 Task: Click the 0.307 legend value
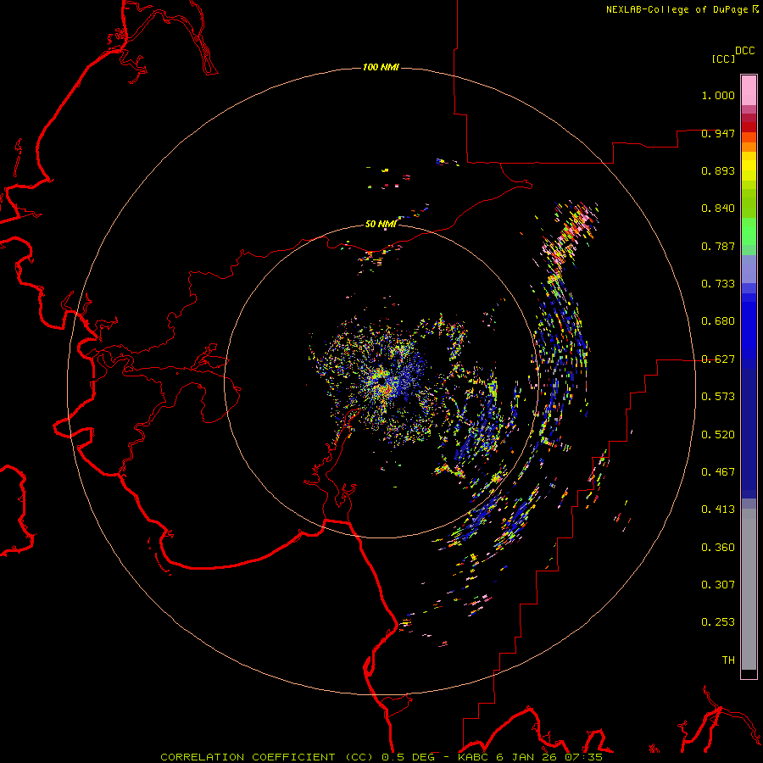tap(718, 585)
